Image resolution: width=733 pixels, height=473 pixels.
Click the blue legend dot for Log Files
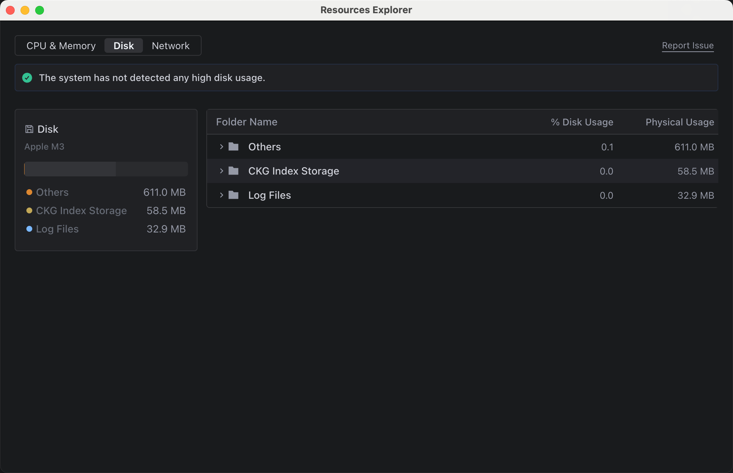point(29,228)
